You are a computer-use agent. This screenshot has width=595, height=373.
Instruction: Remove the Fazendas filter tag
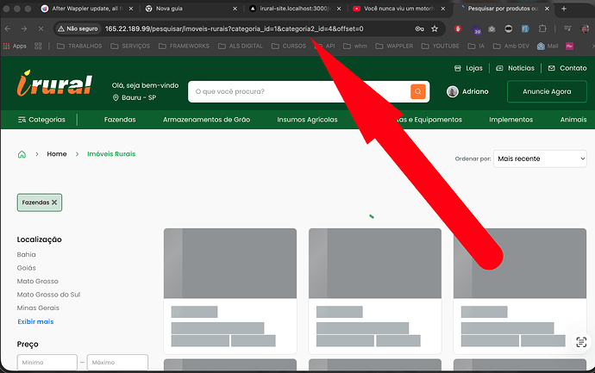(54, 202)
